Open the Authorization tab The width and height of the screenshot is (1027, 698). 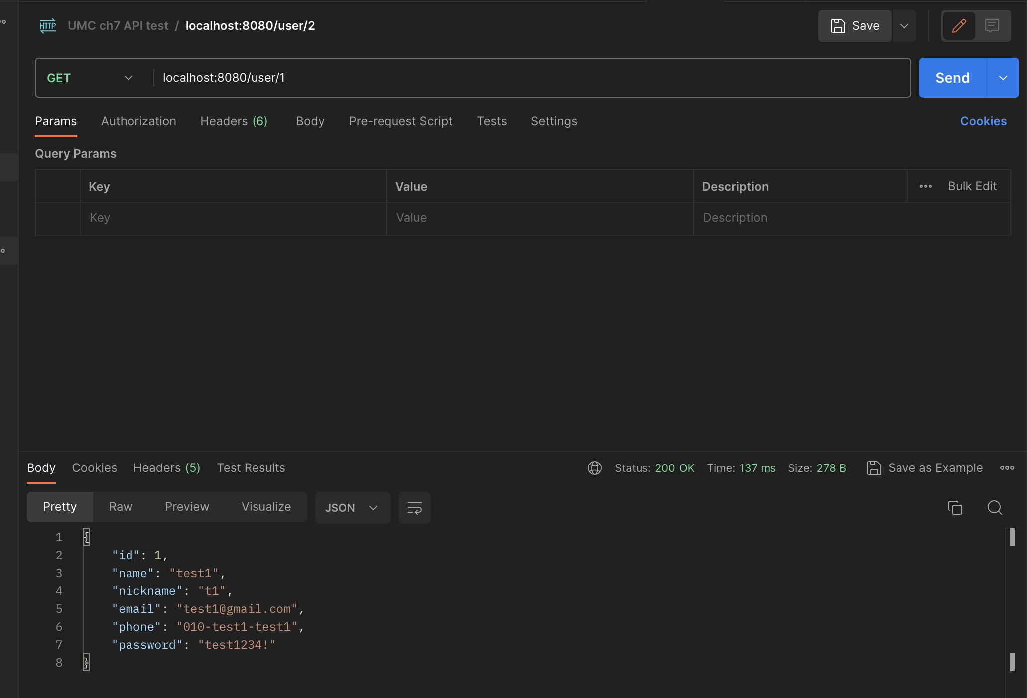coord(138,121)
